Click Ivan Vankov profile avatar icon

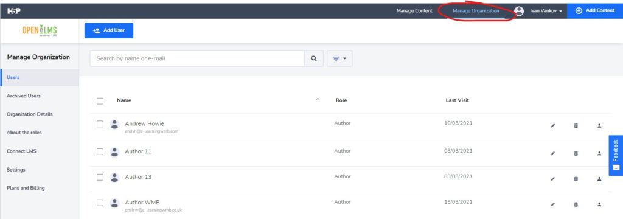point(519,11)
